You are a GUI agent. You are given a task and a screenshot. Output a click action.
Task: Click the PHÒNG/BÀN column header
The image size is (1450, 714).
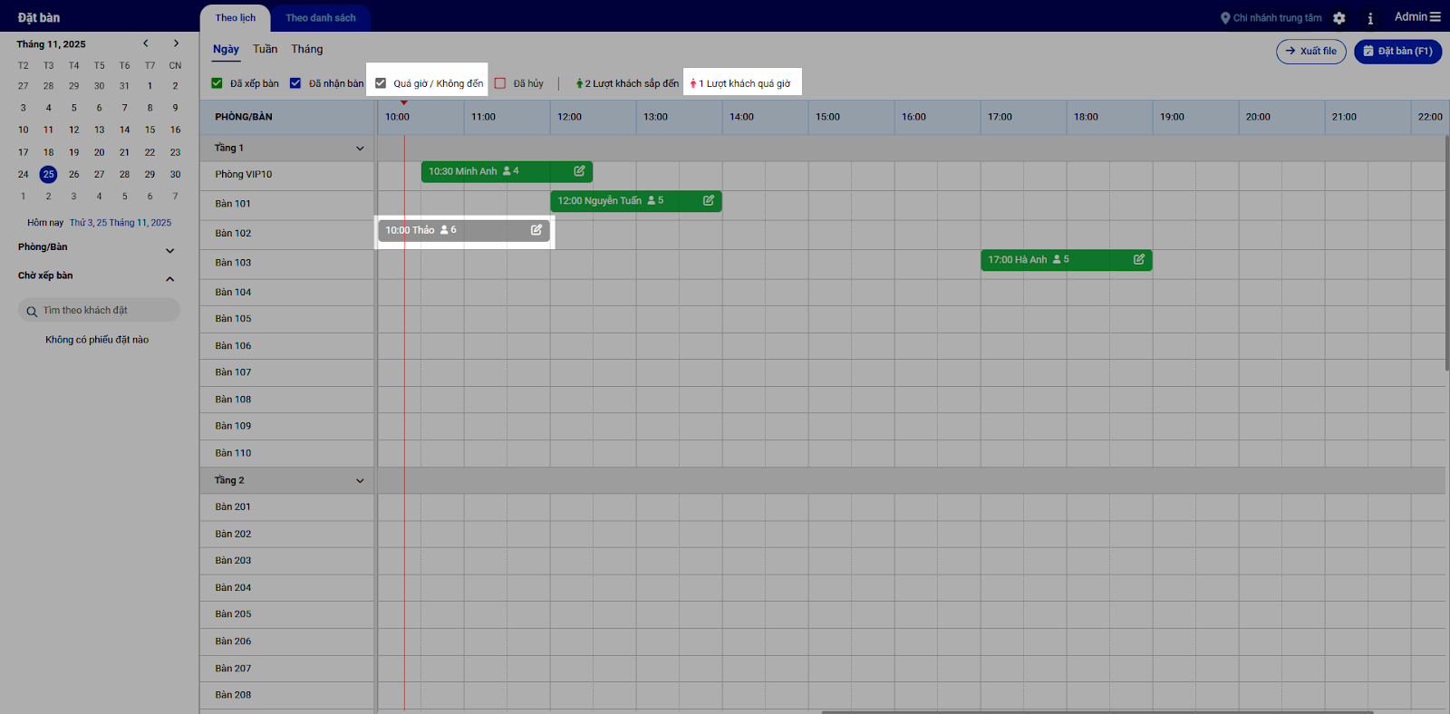(244, 117)
